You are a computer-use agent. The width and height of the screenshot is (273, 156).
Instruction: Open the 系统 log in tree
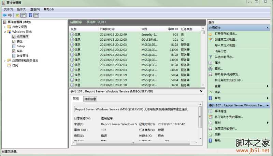tap(20, 51)
